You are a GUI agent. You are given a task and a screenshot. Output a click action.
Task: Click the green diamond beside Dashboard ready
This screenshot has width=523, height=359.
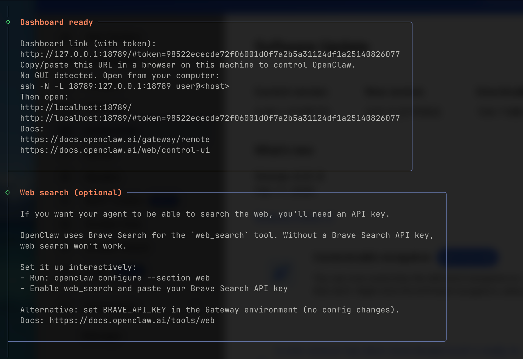coord(8,22)
